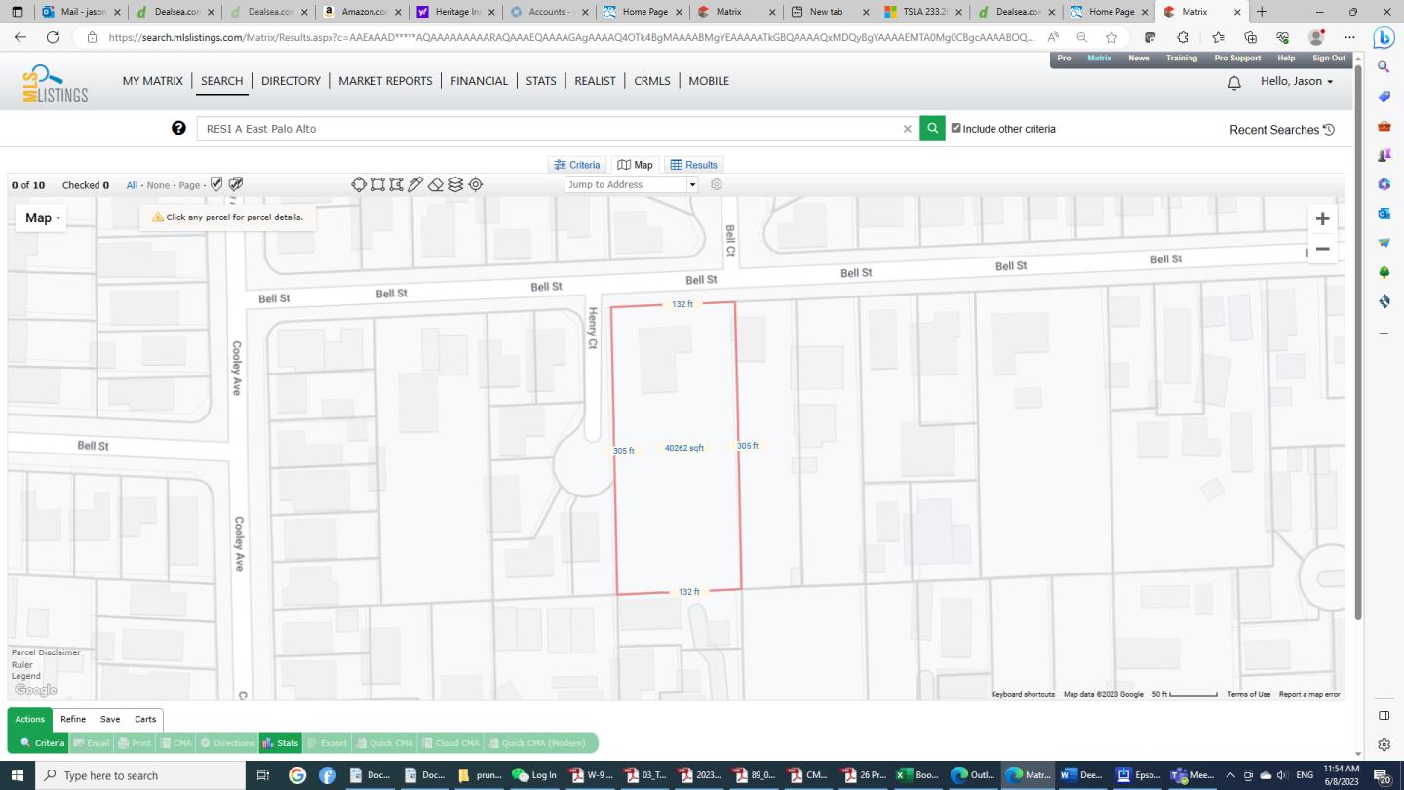Screen dimensions: 1404x790
Task: Expand Jump to Address dropdown arrow
Action: pyautogui.click(x=692, y=184)
